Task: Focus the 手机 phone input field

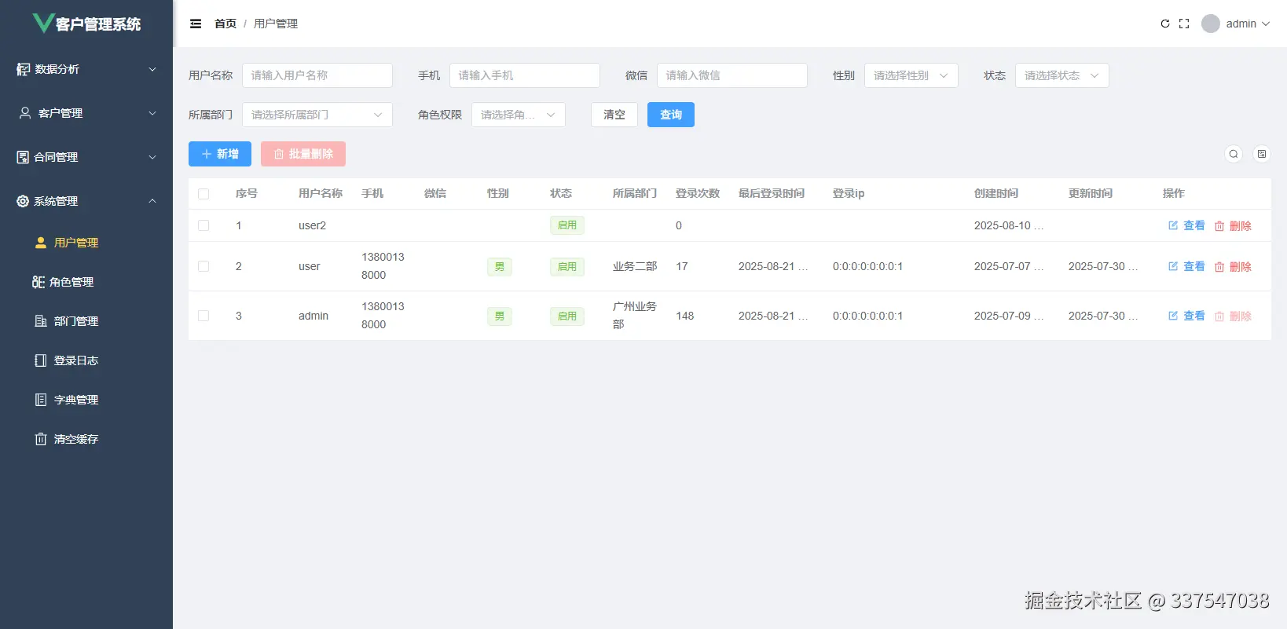Action: pos(525,75)
